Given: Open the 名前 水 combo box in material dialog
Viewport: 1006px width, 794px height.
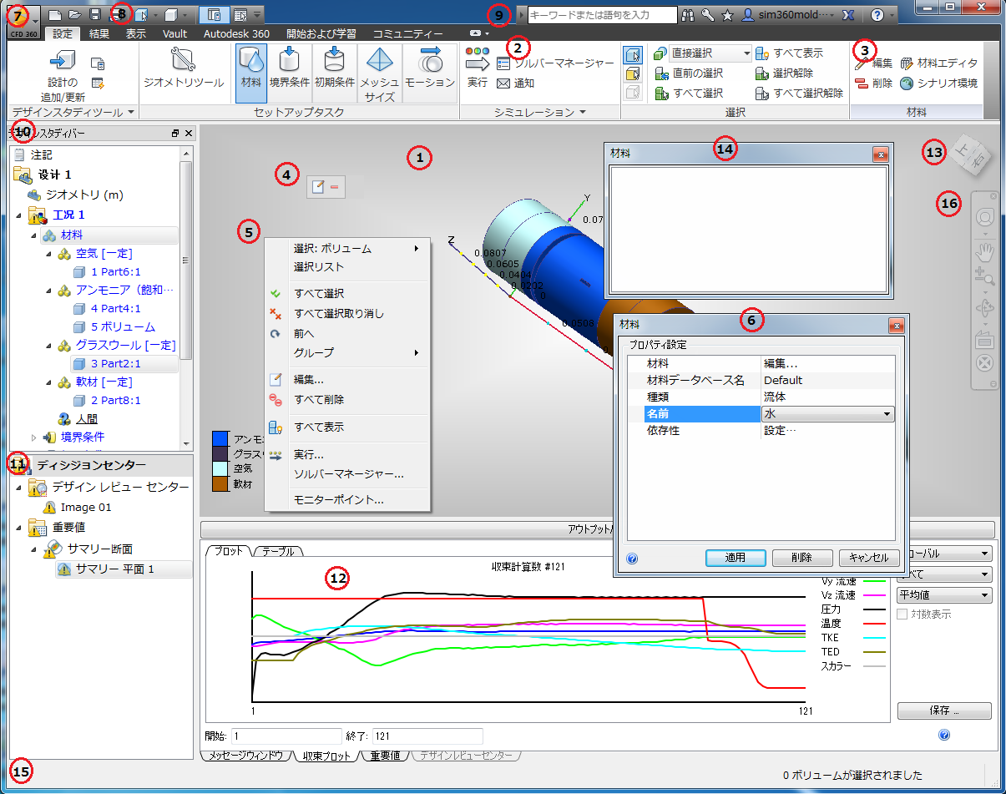Looking at the screenshot, I should pos(827,414).
